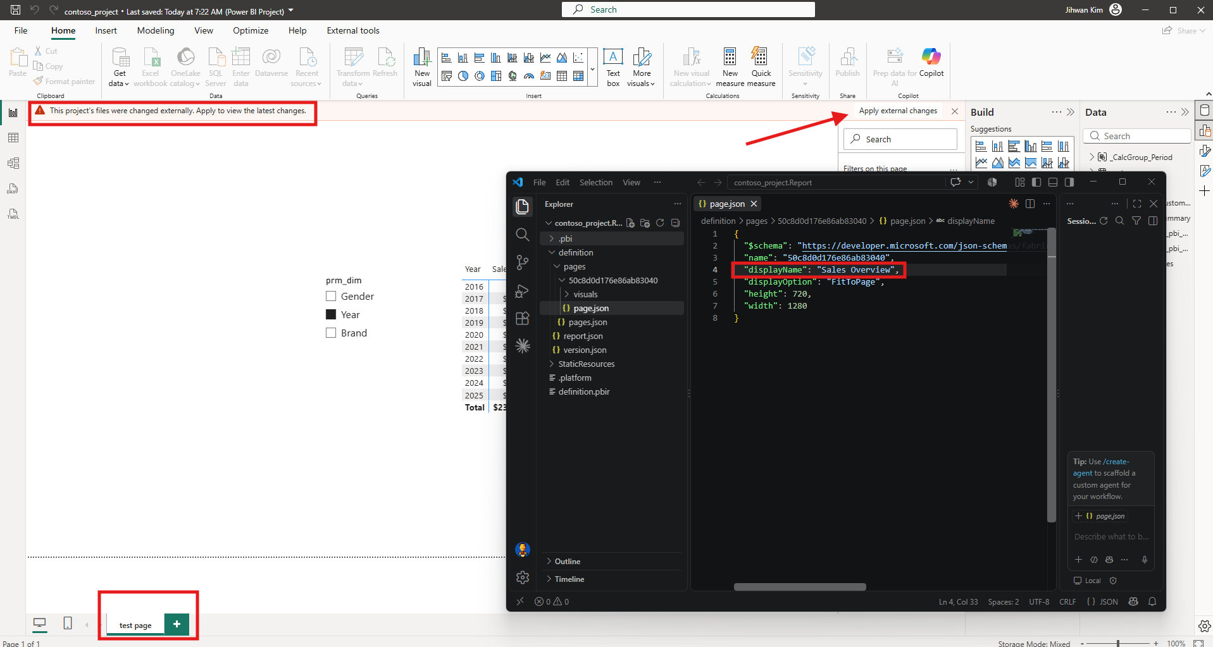Screen dimensions: 1213x647
Task: Check the Brand checkbox
Action: [331, 333]
